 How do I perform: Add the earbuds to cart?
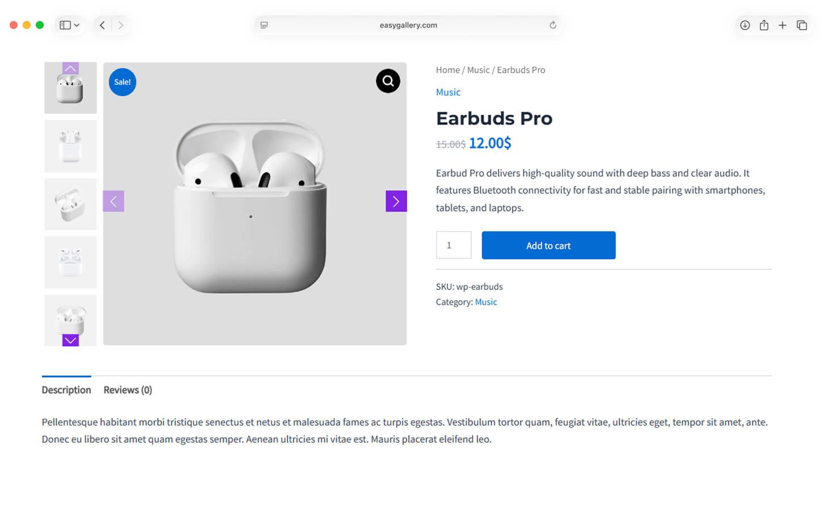[548, 245]
